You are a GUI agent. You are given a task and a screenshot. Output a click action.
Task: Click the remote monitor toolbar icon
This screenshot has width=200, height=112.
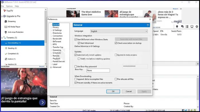pos(192,27)
